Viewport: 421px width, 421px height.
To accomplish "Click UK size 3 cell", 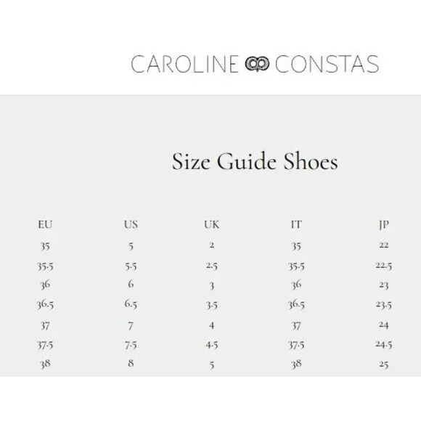I will [212, 286].
